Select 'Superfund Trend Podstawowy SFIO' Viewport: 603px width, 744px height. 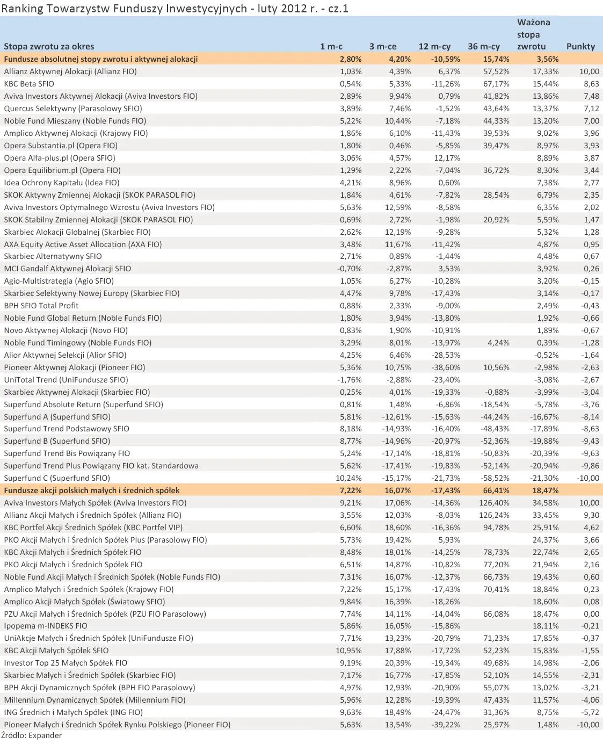click(67, 429)
